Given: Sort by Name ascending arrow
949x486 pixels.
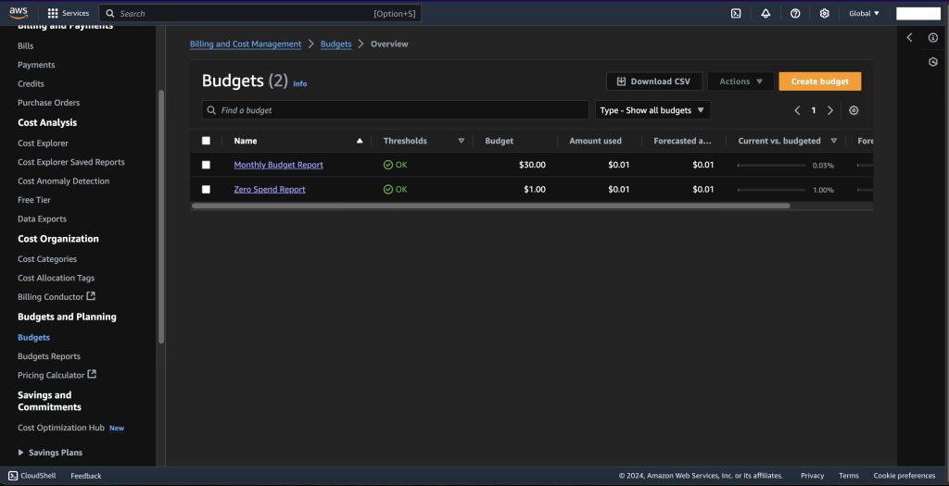Looking at the screenshot, I should point(360,141).
